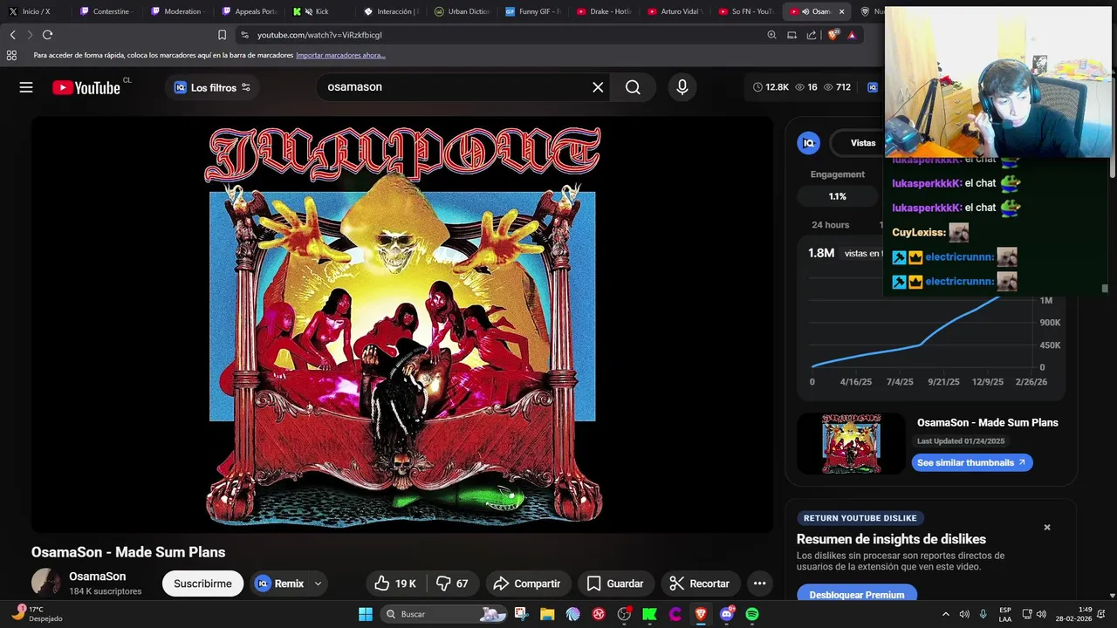Viewport: 1117px width, 628px height.
Task: Click the address bar share icon
Action: point(812,35)
